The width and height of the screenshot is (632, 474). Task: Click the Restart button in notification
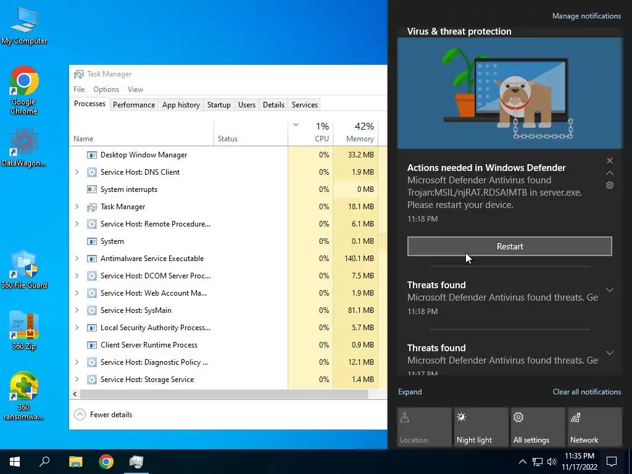(509, 246)
